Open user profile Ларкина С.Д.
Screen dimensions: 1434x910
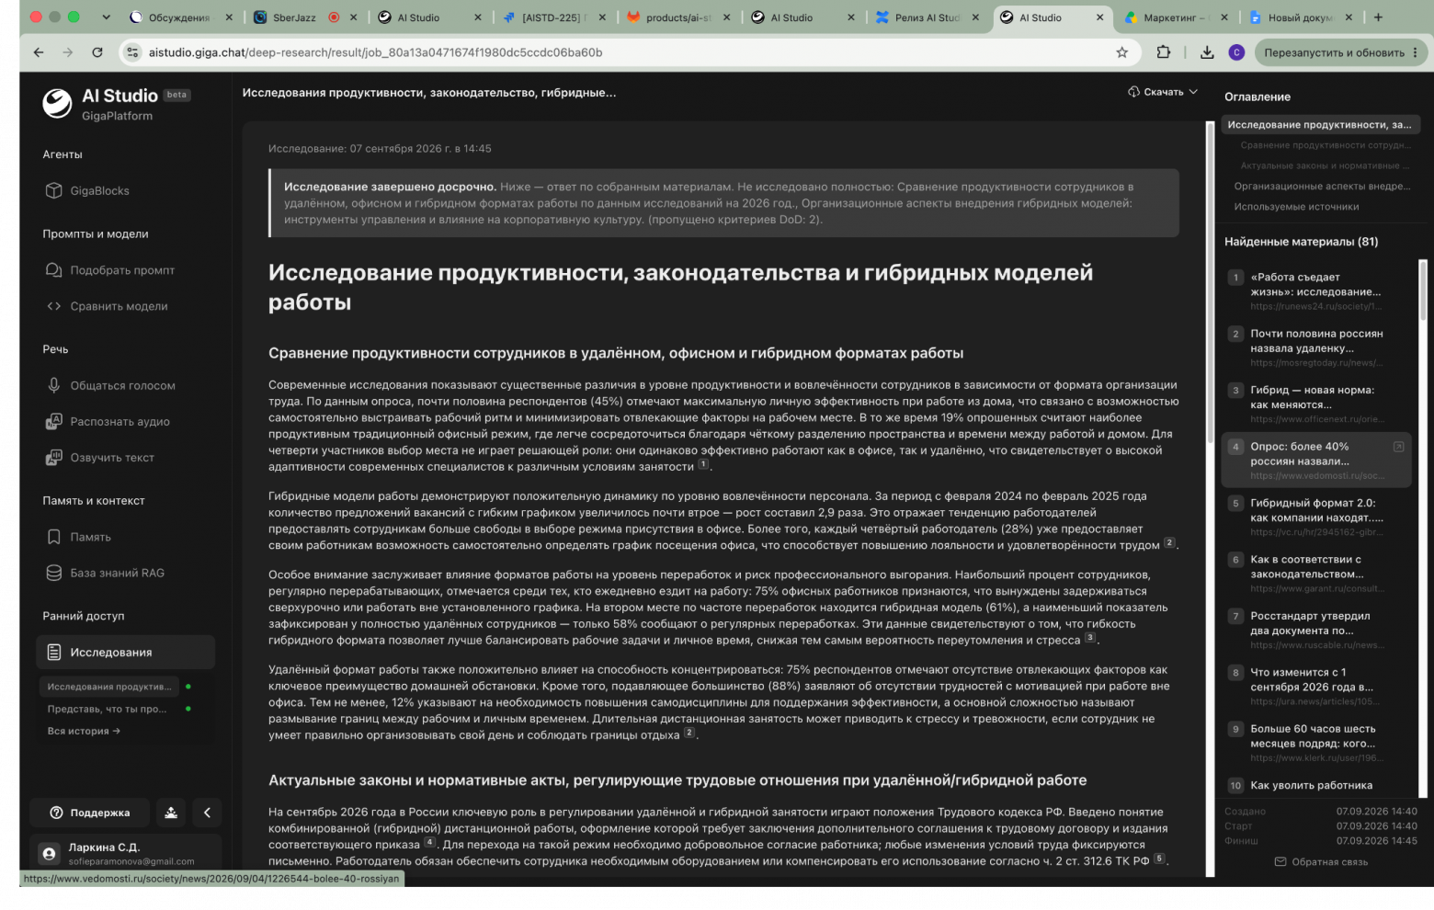coord(126,853)
